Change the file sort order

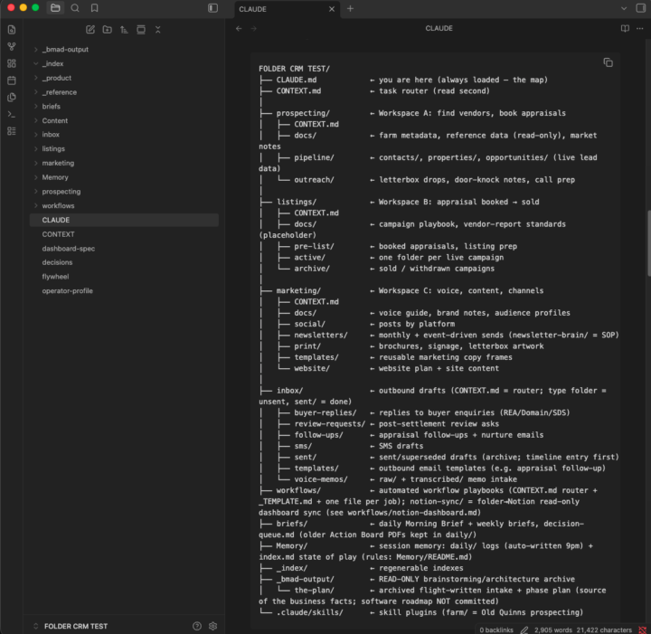pos(124,30)
